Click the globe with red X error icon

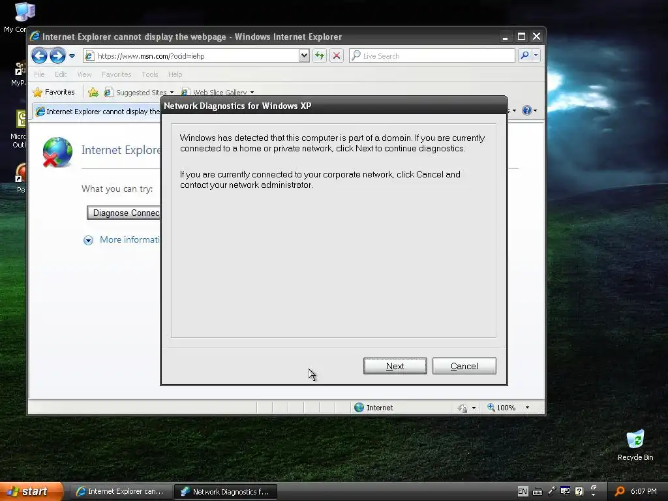57,152
